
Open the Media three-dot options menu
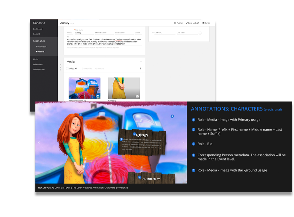click(140, 68)
